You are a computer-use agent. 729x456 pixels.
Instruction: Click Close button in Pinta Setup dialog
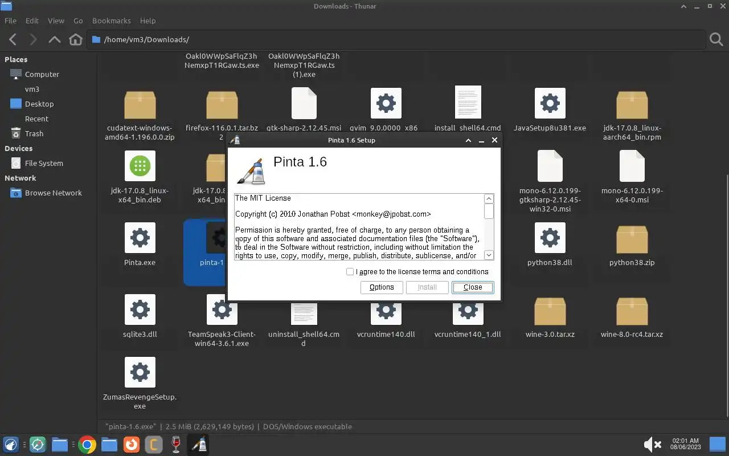473,287
